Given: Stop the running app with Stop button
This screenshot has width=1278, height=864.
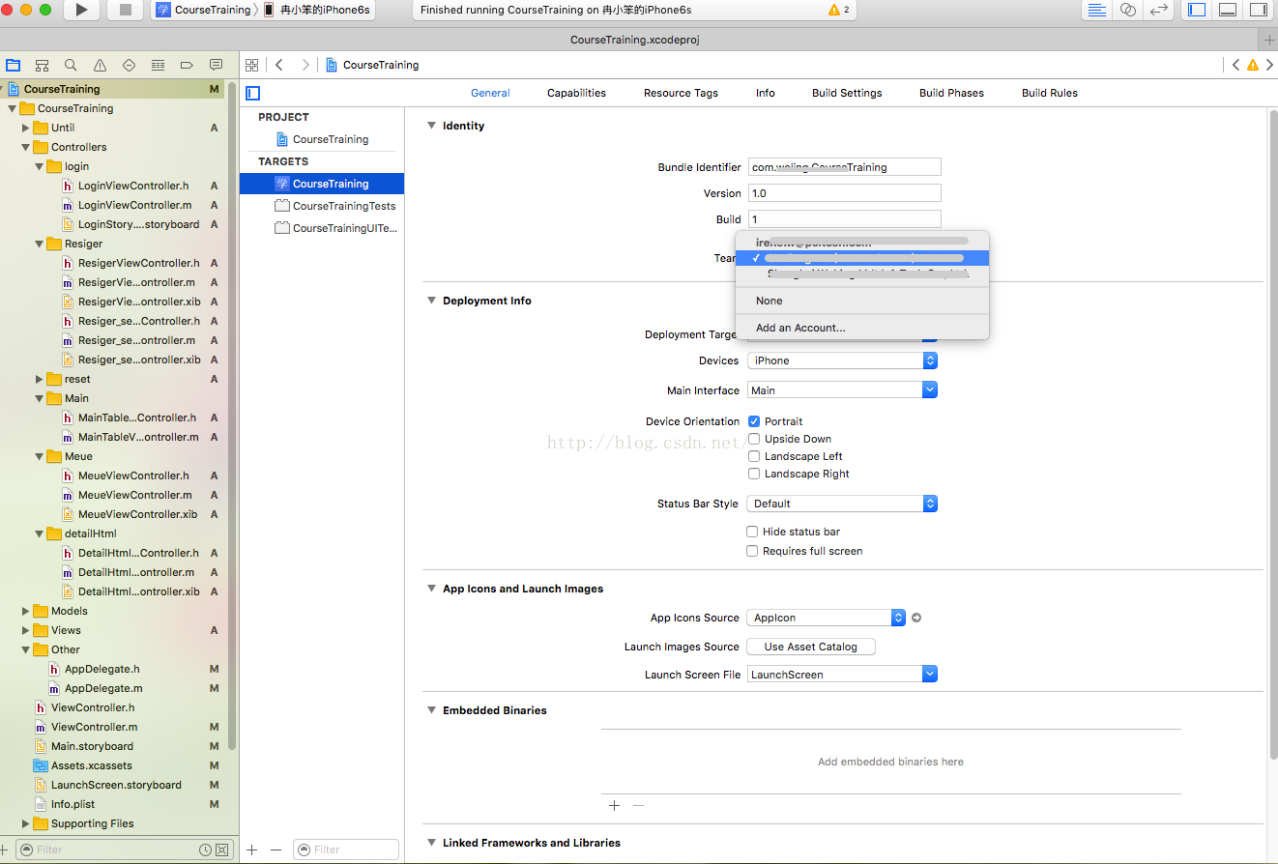Looking at the screenshot, I should tap(125, 10).
